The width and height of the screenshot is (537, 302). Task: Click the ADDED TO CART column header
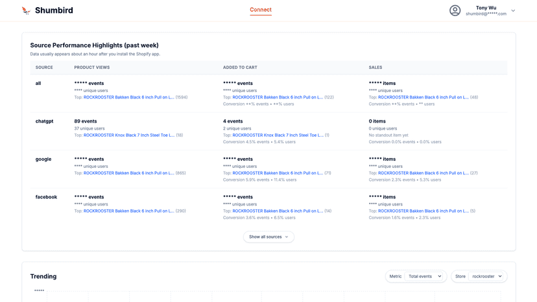point(240,67)
